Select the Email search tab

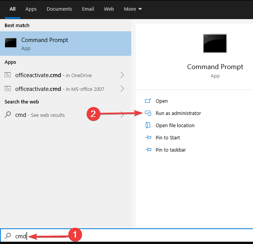click(x=88, y=9)
